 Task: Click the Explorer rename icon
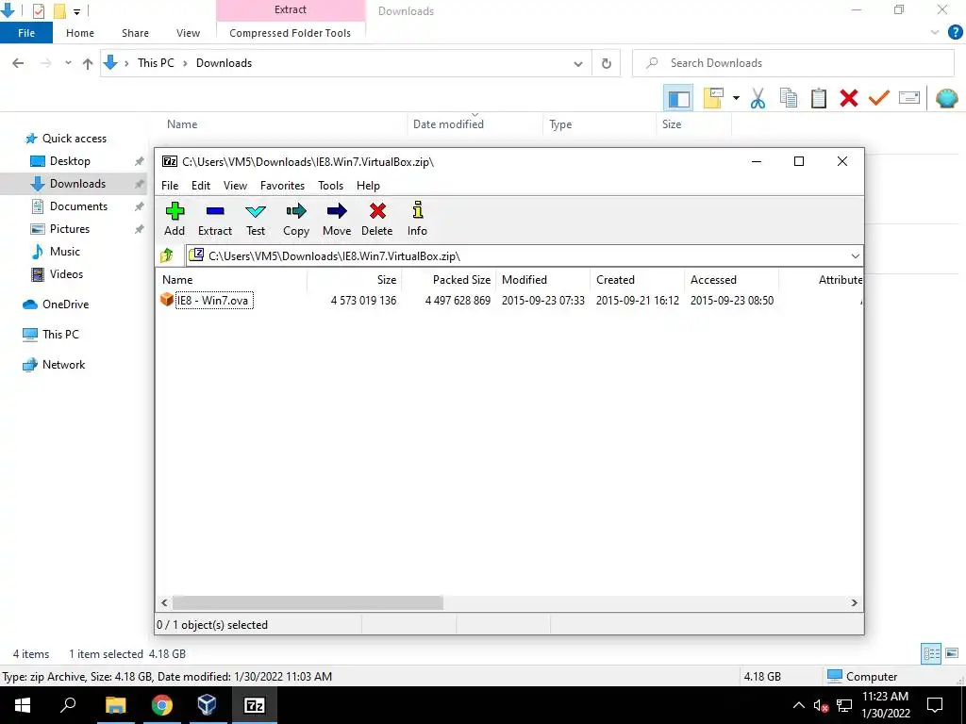pyautogui.click(x=908, y=98)
